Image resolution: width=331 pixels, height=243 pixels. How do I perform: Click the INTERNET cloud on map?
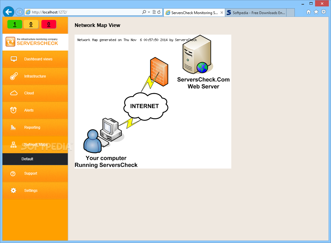coord(145,106)
